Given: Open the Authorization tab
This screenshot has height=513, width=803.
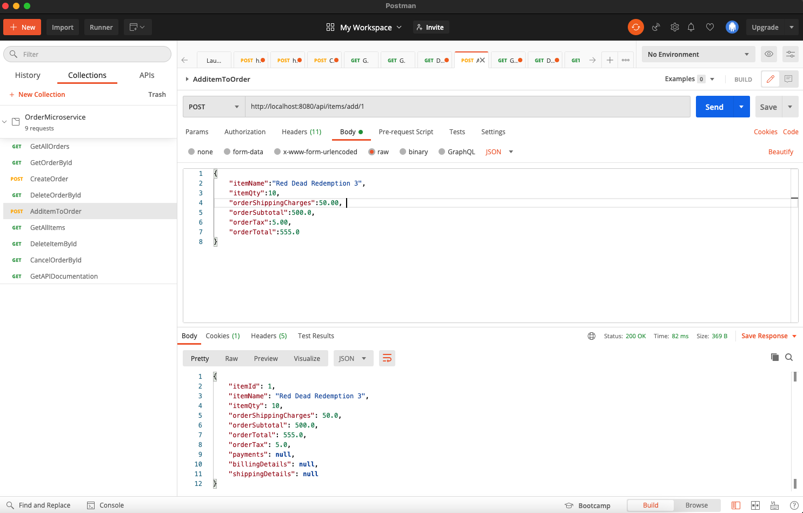Looking at the screenshot, I should pyautogui.click(x=245, y=132).
